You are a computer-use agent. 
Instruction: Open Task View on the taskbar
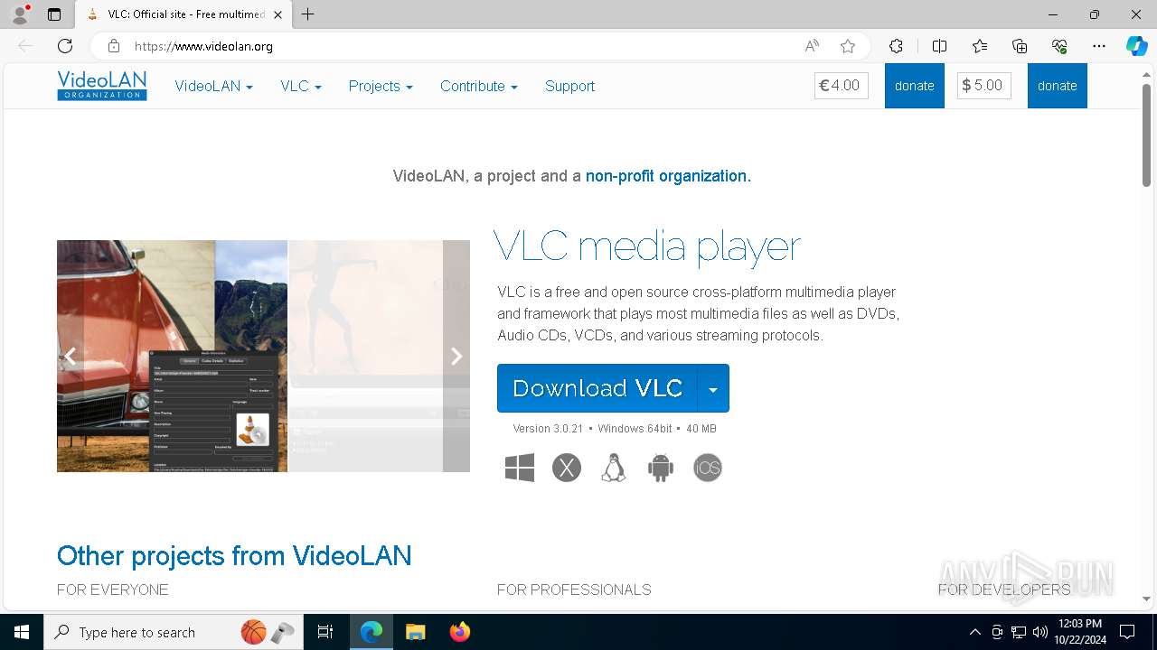click(325, 632)
